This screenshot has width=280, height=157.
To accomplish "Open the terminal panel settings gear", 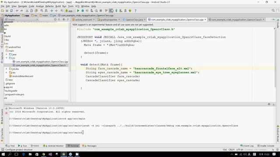I will [x=269, y=104].
